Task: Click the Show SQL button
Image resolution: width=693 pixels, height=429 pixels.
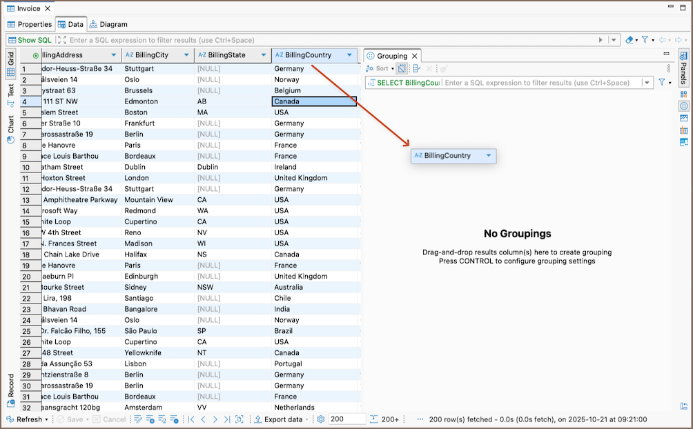Action: [30, 40]
